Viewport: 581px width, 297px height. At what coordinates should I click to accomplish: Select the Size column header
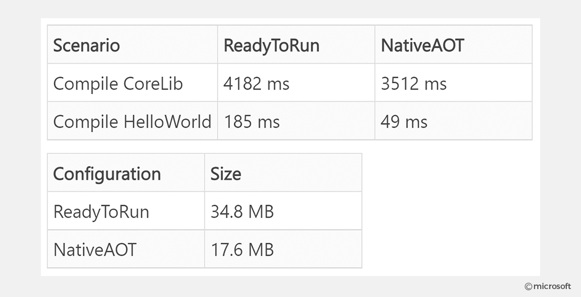pos(283,172)
